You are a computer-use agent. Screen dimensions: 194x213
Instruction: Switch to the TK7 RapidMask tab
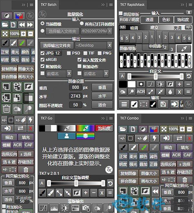132,5
